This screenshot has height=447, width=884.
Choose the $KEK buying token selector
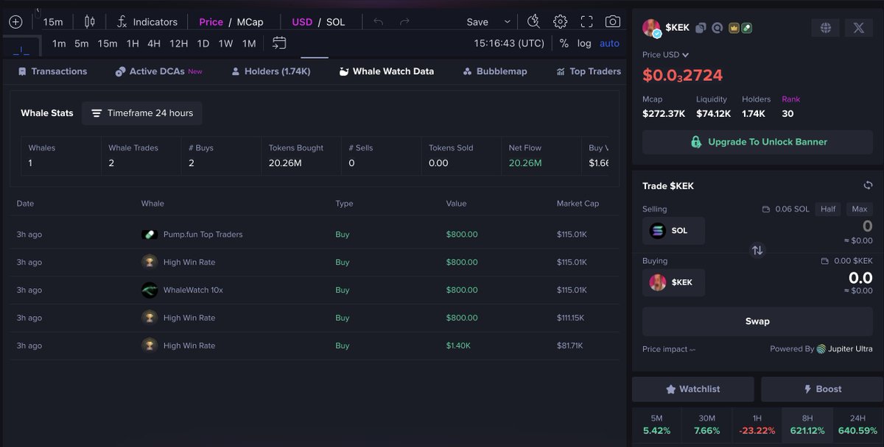[673, 282]
